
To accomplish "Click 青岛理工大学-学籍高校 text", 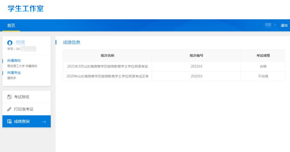I will click(x=22, y=66).
